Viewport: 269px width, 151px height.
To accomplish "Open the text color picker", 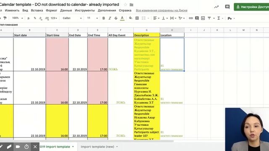I will click(x=122, y=18).
